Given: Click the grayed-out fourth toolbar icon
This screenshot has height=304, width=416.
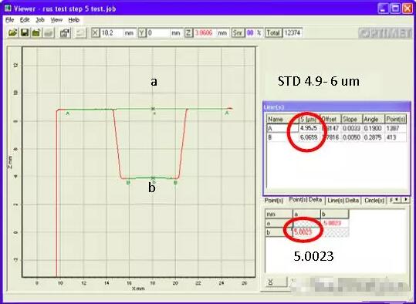Looking at the screenshot, I should pos(49,33).
